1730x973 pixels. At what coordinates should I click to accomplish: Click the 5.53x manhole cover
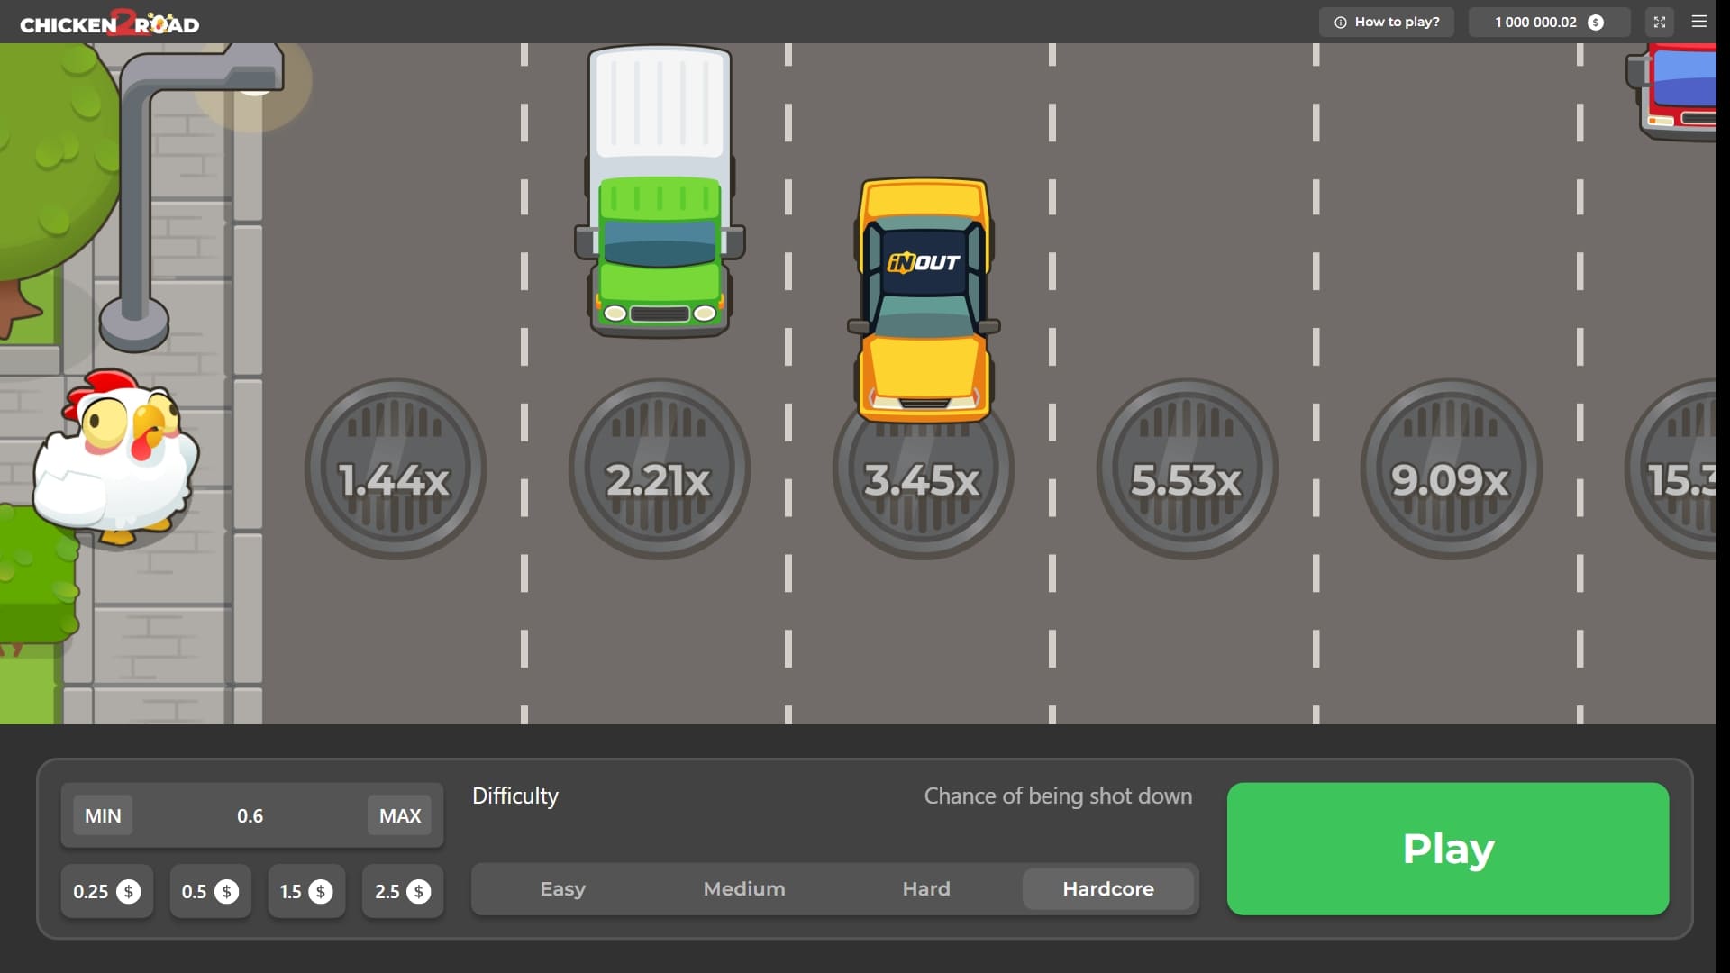pyautogui.click(x=1187, y=469)
